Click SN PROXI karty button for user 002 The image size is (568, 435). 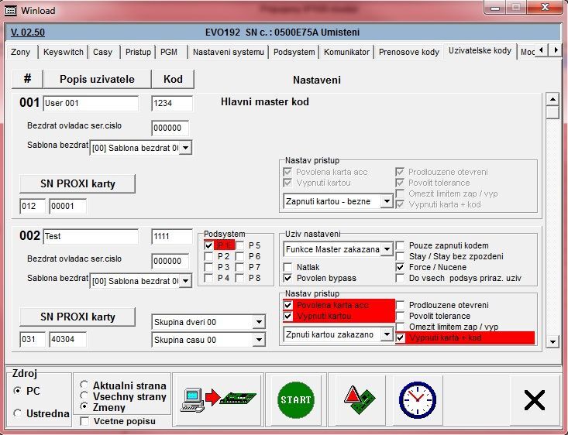pyautogui.click(x=77, y=317)
